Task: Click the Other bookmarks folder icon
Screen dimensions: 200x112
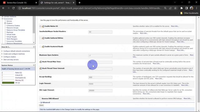Action: pos(181,13)
